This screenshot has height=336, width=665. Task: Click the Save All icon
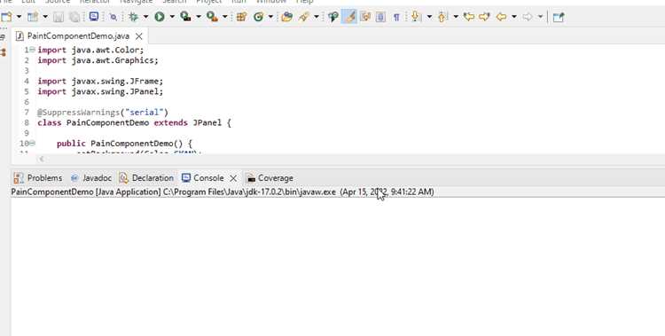74,17
